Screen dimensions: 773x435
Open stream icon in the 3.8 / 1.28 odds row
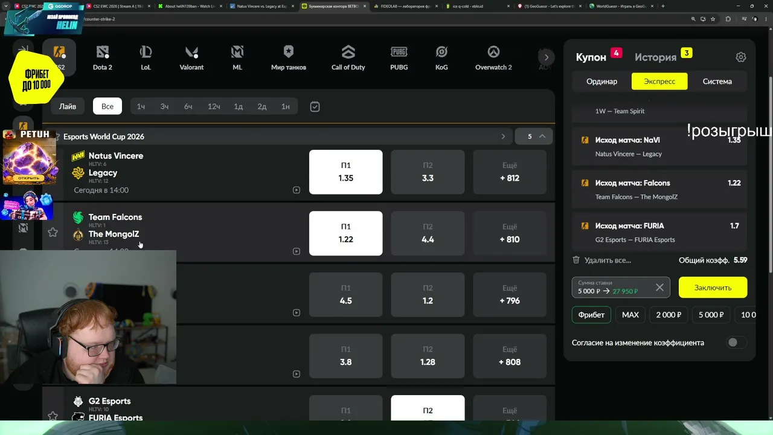pyautogui.click(x=296, y=374)
